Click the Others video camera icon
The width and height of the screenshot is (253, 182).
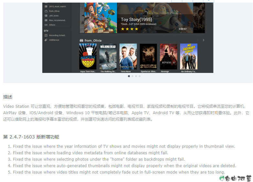click(x=46, y=25)
